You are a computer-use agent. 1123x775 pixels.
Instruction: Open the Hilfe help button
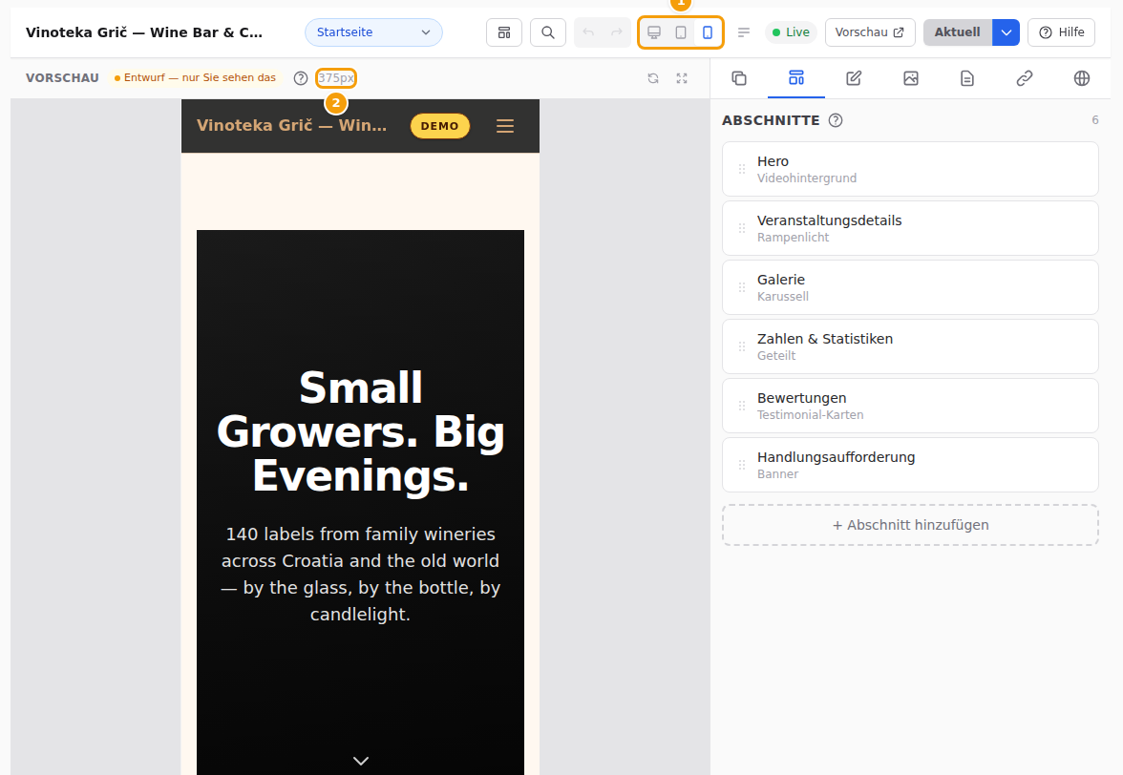tap(1062, 32)
